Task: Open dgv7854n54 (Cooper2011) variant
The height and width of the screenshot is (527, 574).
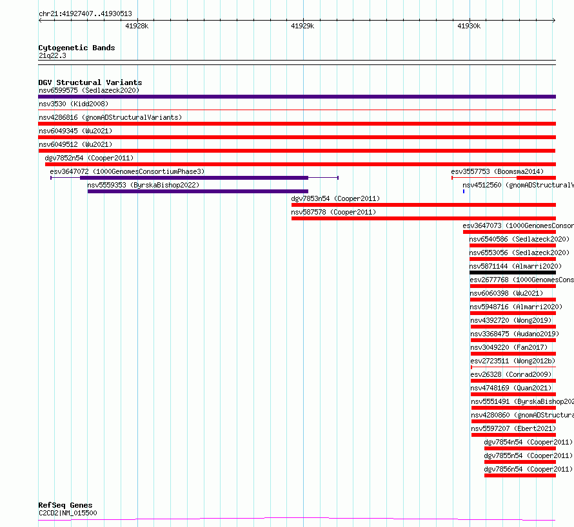Action: (528, 442)
